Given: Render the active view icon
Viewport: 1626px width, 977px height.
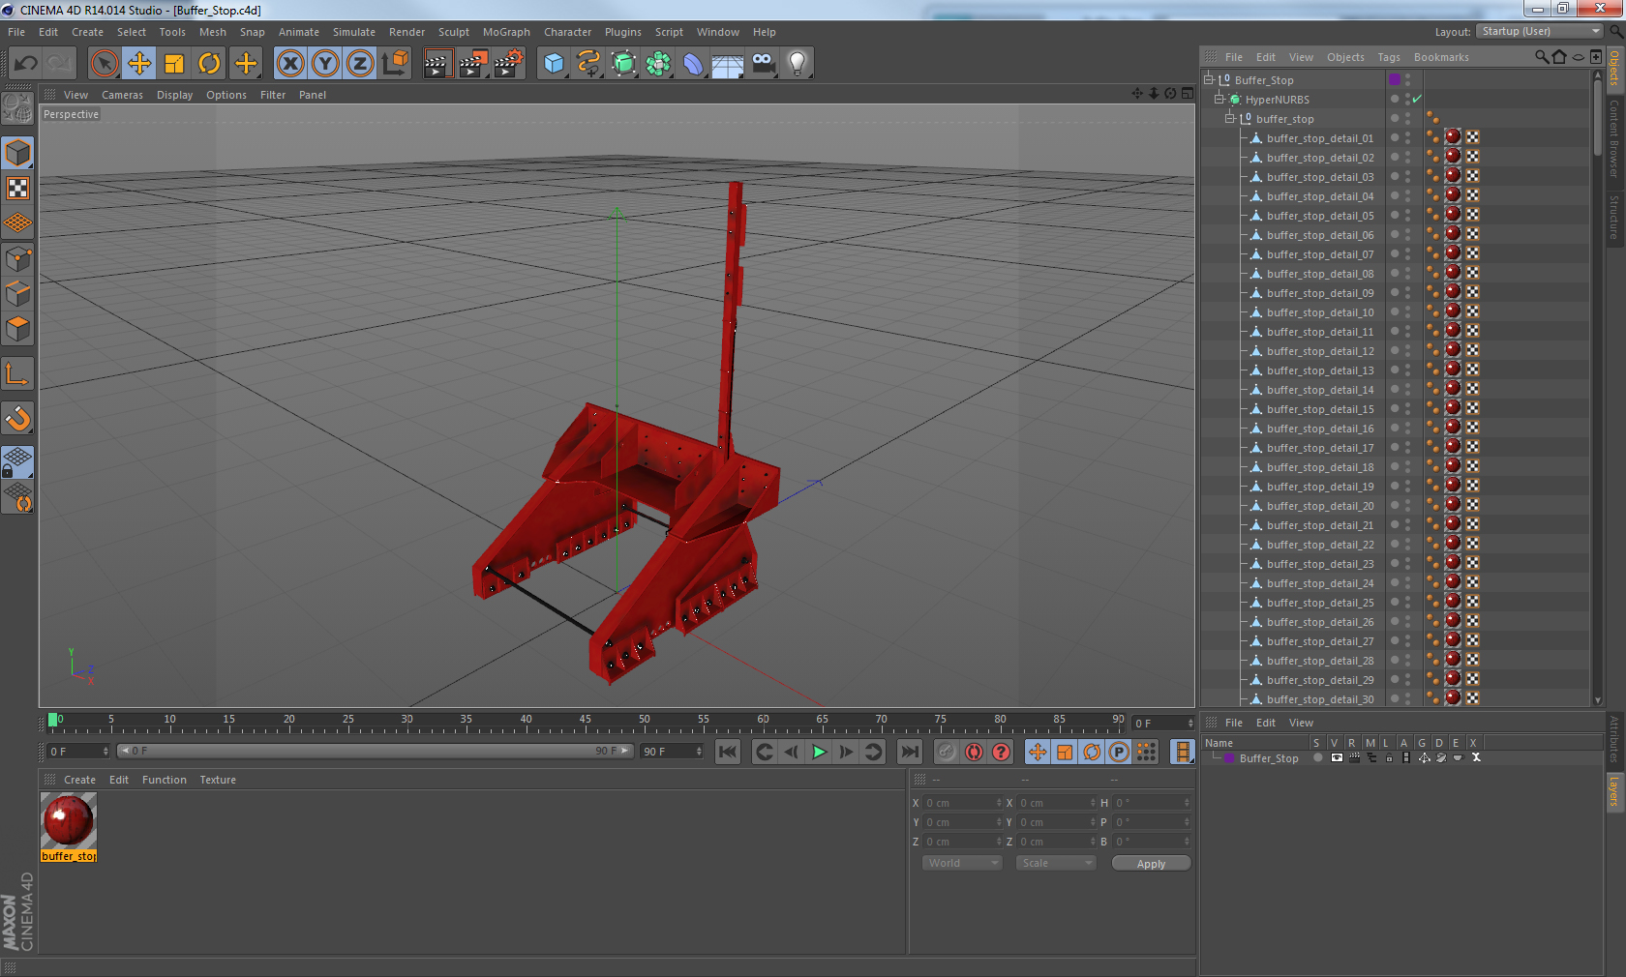Looking at the screenshot, I should (437, 64).
